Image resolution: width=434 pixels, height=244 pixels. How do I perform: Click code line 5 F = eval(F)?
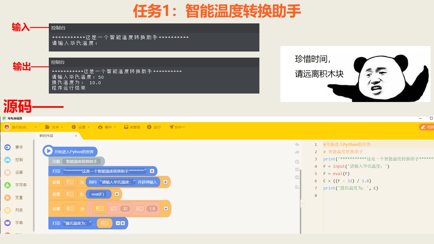pos(336,174)
